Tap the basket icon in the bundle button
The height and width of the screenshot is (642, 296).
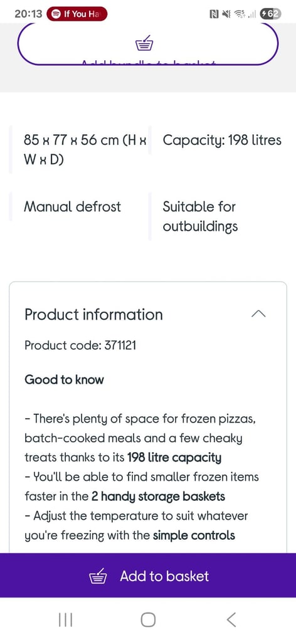[144, 43]
